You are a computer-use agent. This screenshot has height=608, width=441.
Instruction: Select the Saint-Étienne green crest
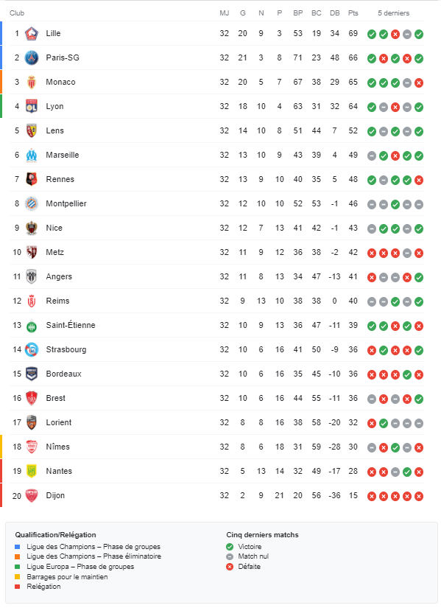[x=32, y=326]
